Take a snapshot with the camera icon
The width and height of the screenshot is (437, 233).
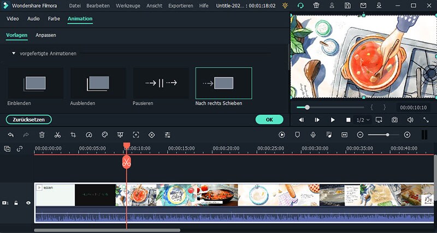click(x=394, y=120)
